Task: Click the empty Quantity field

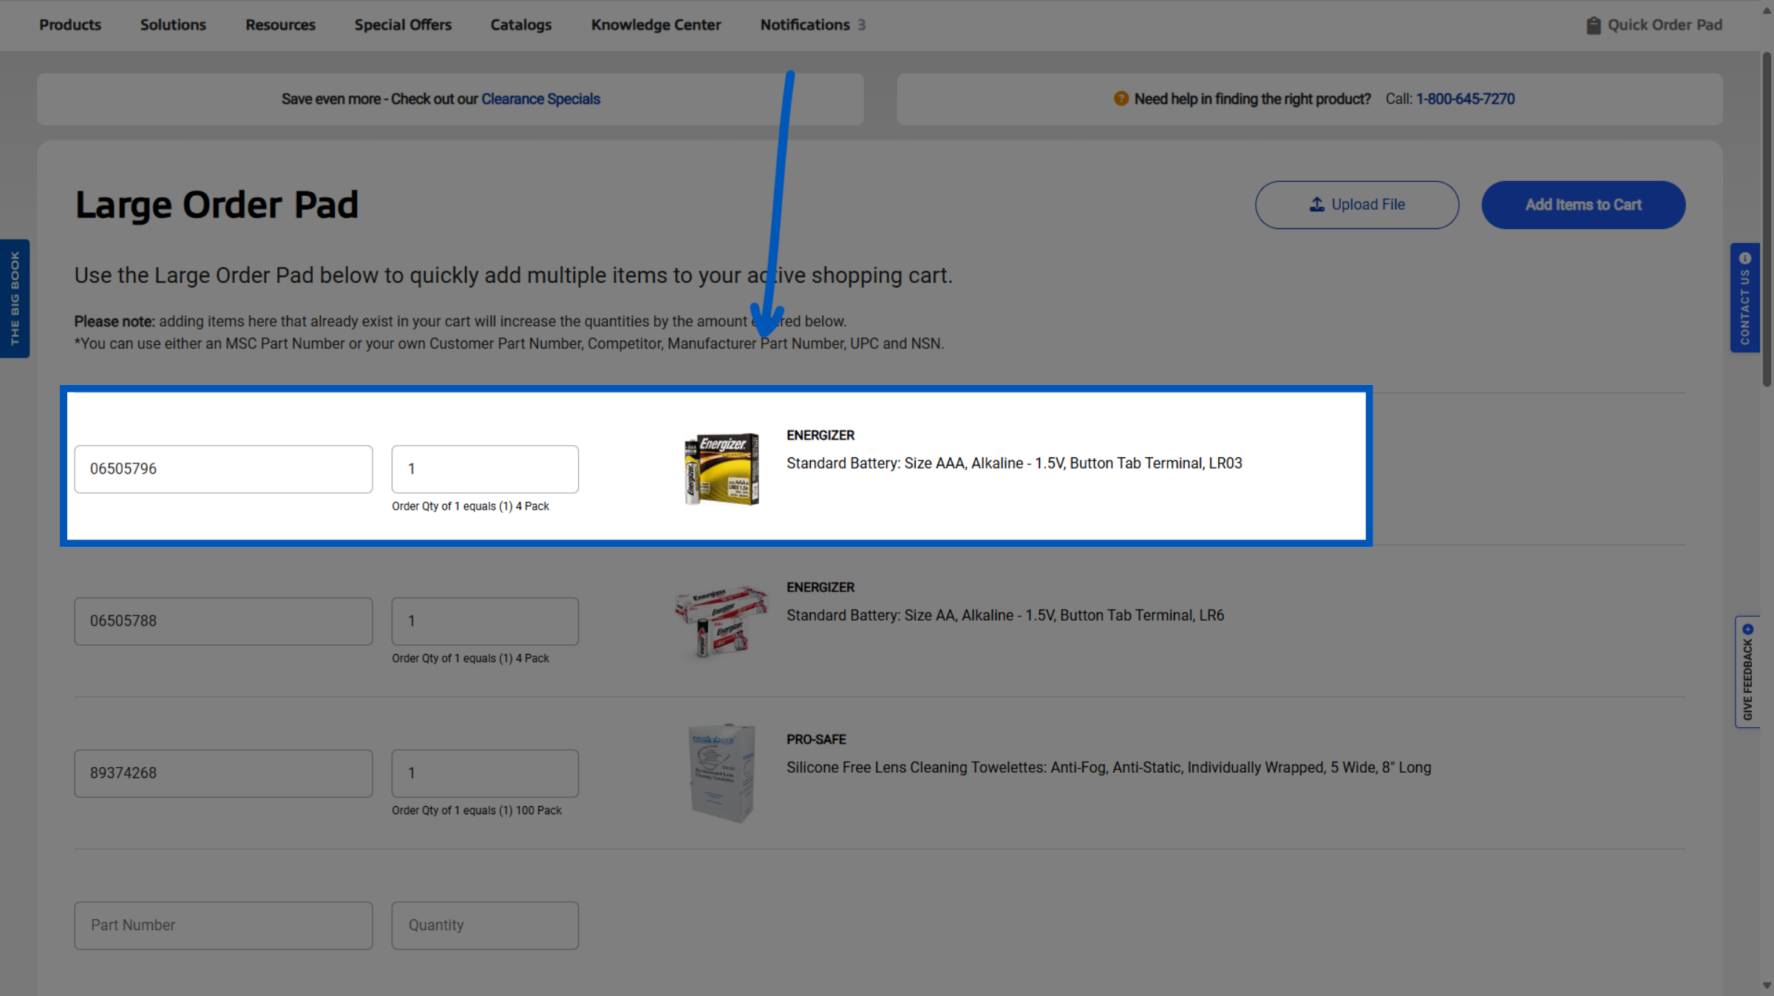Action: (485, 926)
